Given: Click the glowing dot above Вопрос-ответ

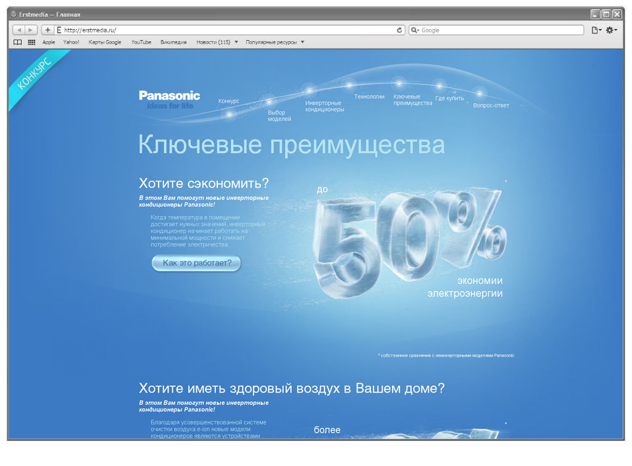Looking at the screenshot, I should point(479,94).
